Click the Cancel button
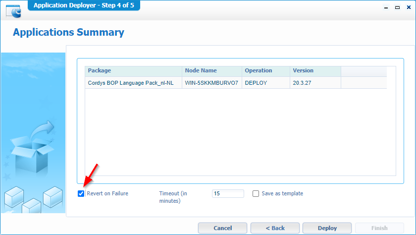This screenshot has height=235, width=416. (x=222, y=228)
